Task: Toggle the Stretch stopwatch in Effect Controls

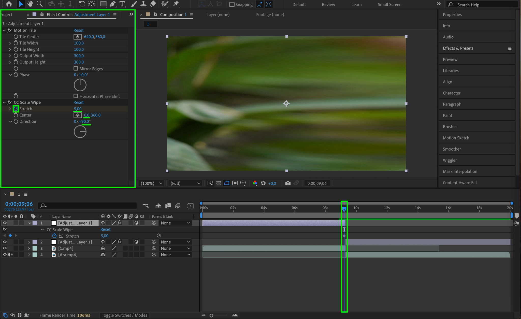Action: point(16,109)
